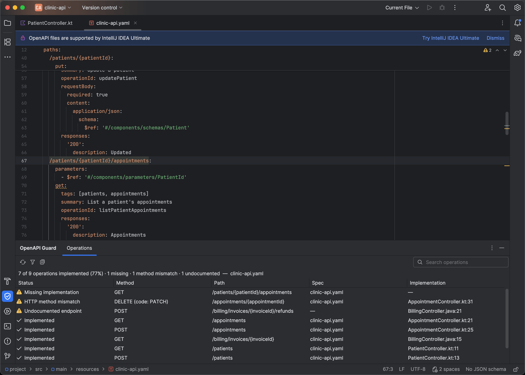
Task: Open the Notifications bell icon
Action: 517,23
